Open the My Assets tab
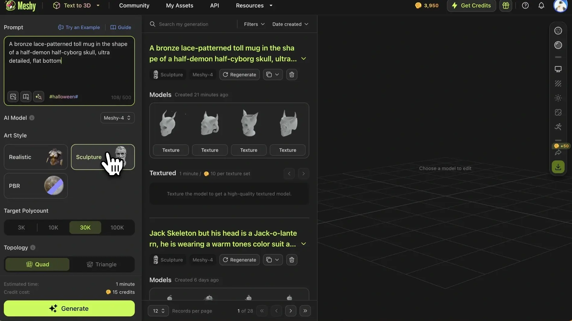 coord(180,5)
